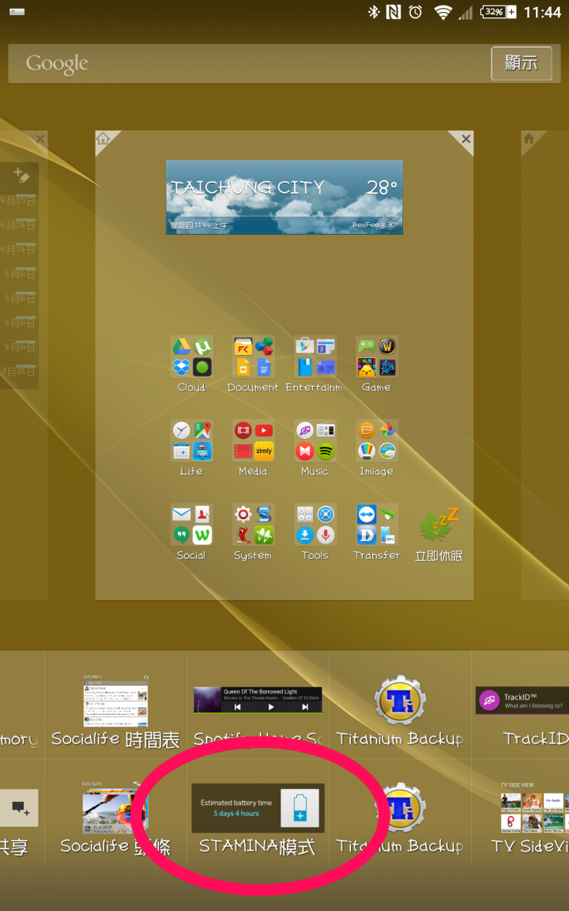Tap the Wi-Fi status icon
Screen dimensions: 569x911
pyautogui.click(x=443, y=12)
